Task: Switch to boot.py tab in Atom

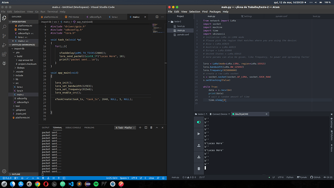Action: click(x=316, y=16)
